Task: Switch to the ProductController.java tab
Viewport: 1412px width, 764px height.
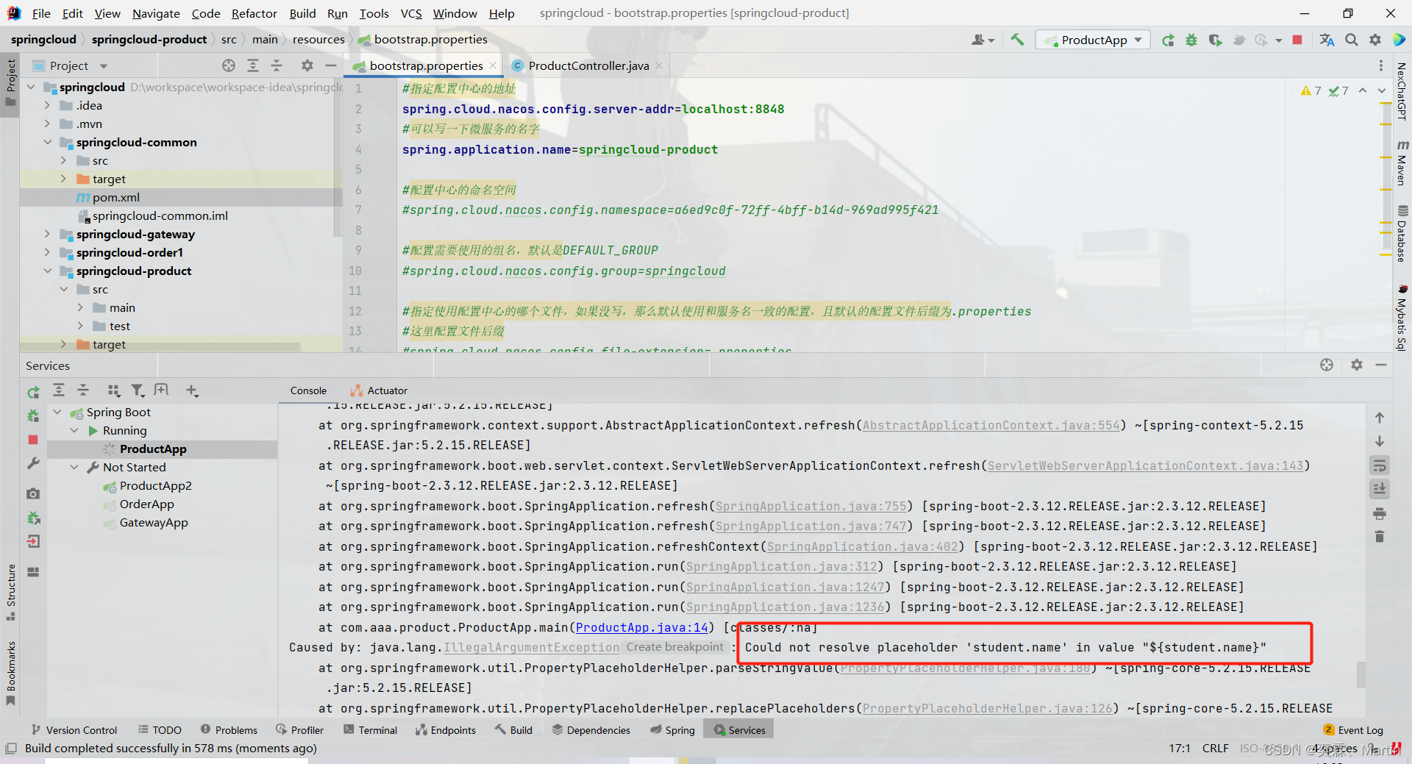Action: point(588,65)
